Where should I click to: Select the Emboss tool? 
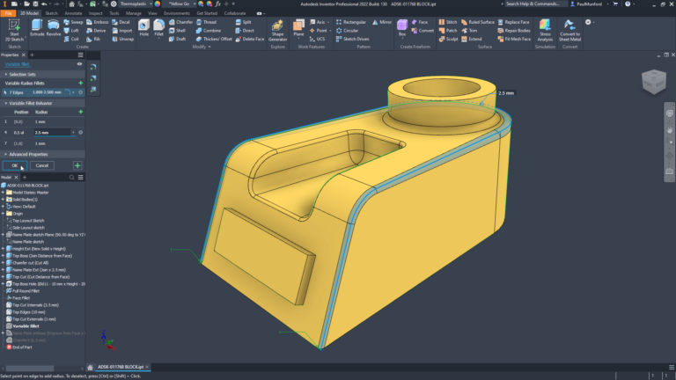point(98,22)
